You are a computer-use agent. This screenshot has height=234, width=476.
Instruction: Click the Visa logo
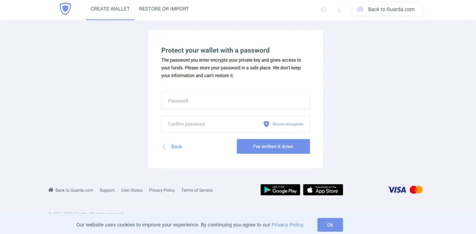click(x=397, y=190)
